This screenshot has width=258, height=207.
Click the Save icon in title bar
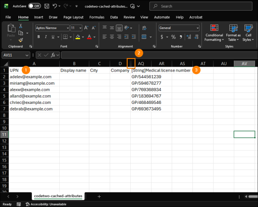click(47, 6)
